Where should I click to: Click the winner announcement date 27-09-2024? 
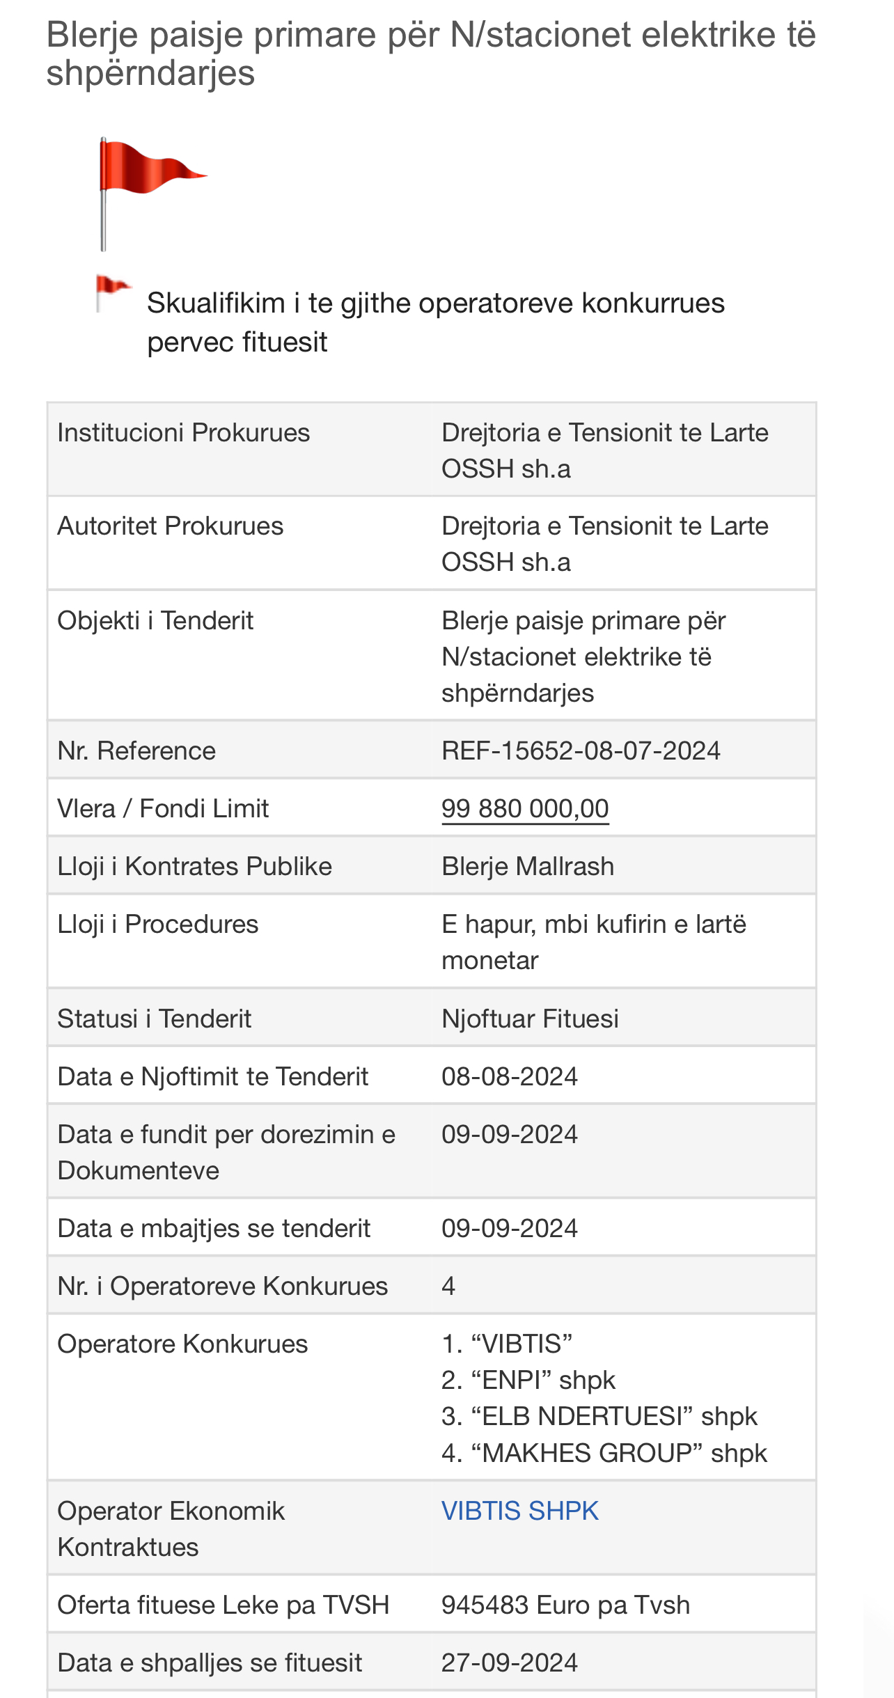(510, 1662)
